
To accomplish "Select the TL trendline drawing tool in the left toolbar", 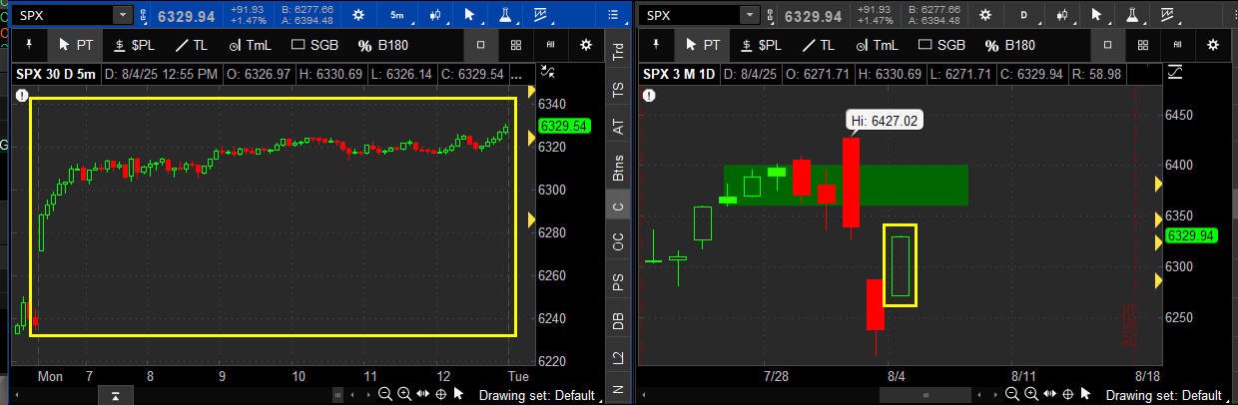I will (x=191, y=45).
